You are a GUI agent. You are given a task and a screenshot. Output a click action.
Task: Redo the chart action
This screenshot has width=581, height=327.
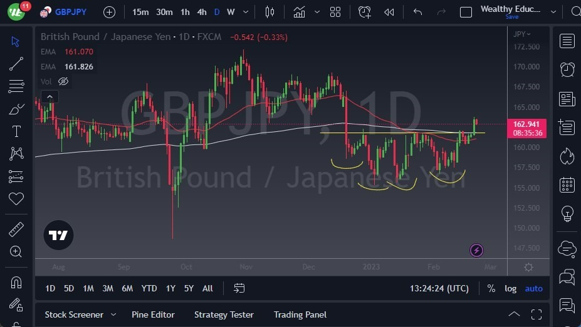[441, 13]
